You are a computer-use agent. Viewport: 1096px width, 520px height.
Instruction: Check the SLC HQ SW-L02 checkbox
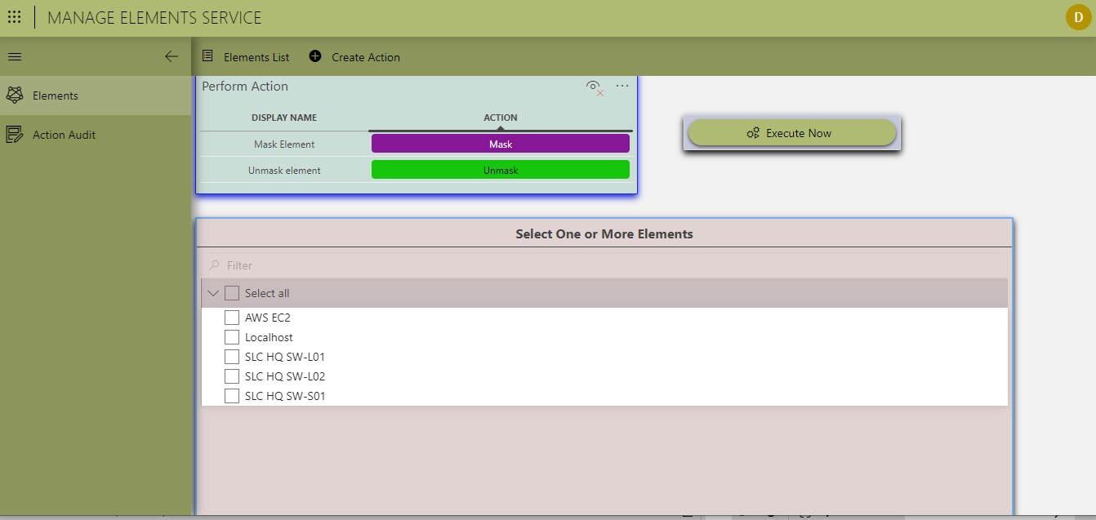coord(232,376)
